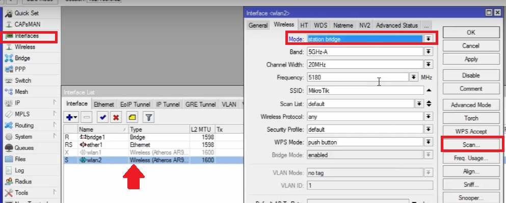Click into the SSID input field
The width and height of the screenshot is (506, 203).
click(365, 90)
